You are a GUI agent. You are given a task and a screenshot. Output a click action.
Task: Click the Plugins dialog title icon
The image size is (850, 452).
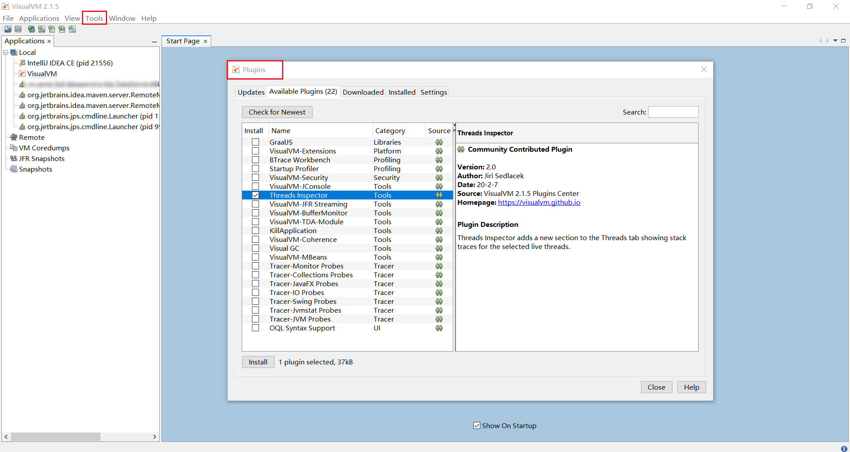236,69
